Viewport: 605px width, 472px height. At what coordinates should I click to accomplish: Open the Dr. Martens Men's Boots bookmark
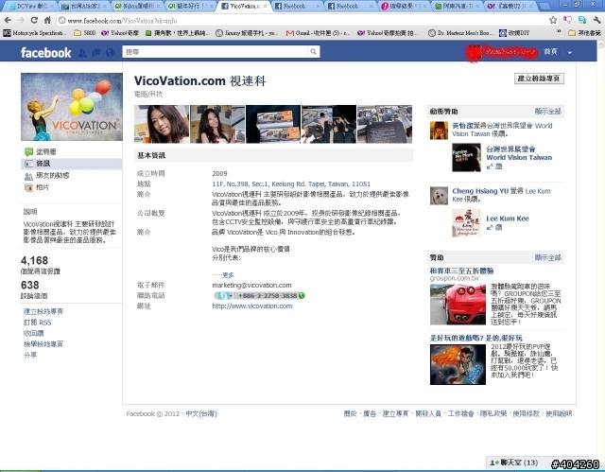460,33
